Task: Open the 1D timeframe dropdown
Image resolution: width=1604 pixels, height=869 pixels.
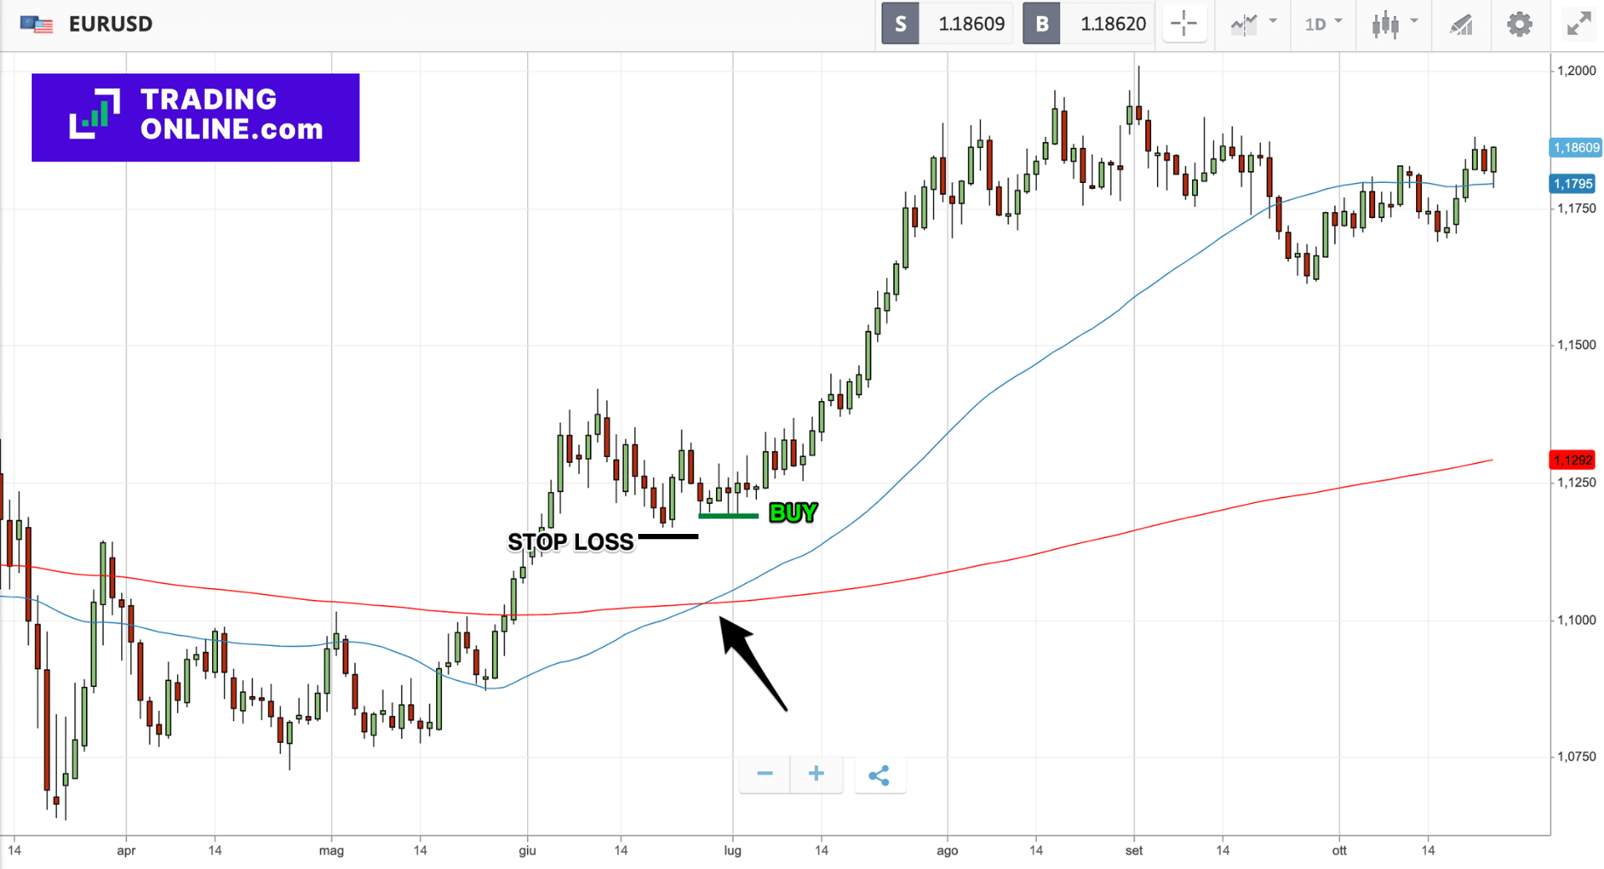Action: click(x=1322, y=23)
